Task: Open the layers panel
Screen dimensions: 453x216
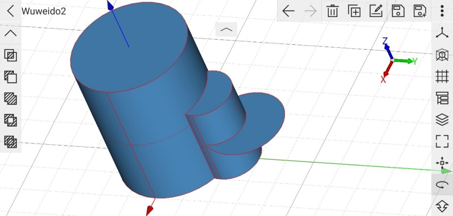Action: pos(442,120)
